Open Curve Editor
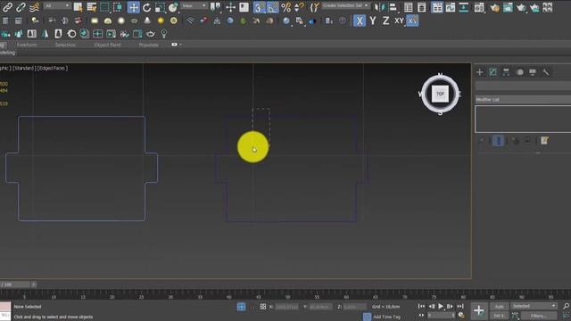 pyautogui.click(x=451, y=7)
